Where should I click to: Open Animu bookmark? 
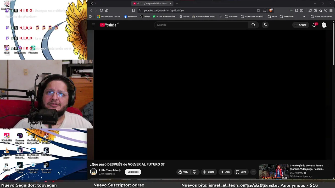185,16
